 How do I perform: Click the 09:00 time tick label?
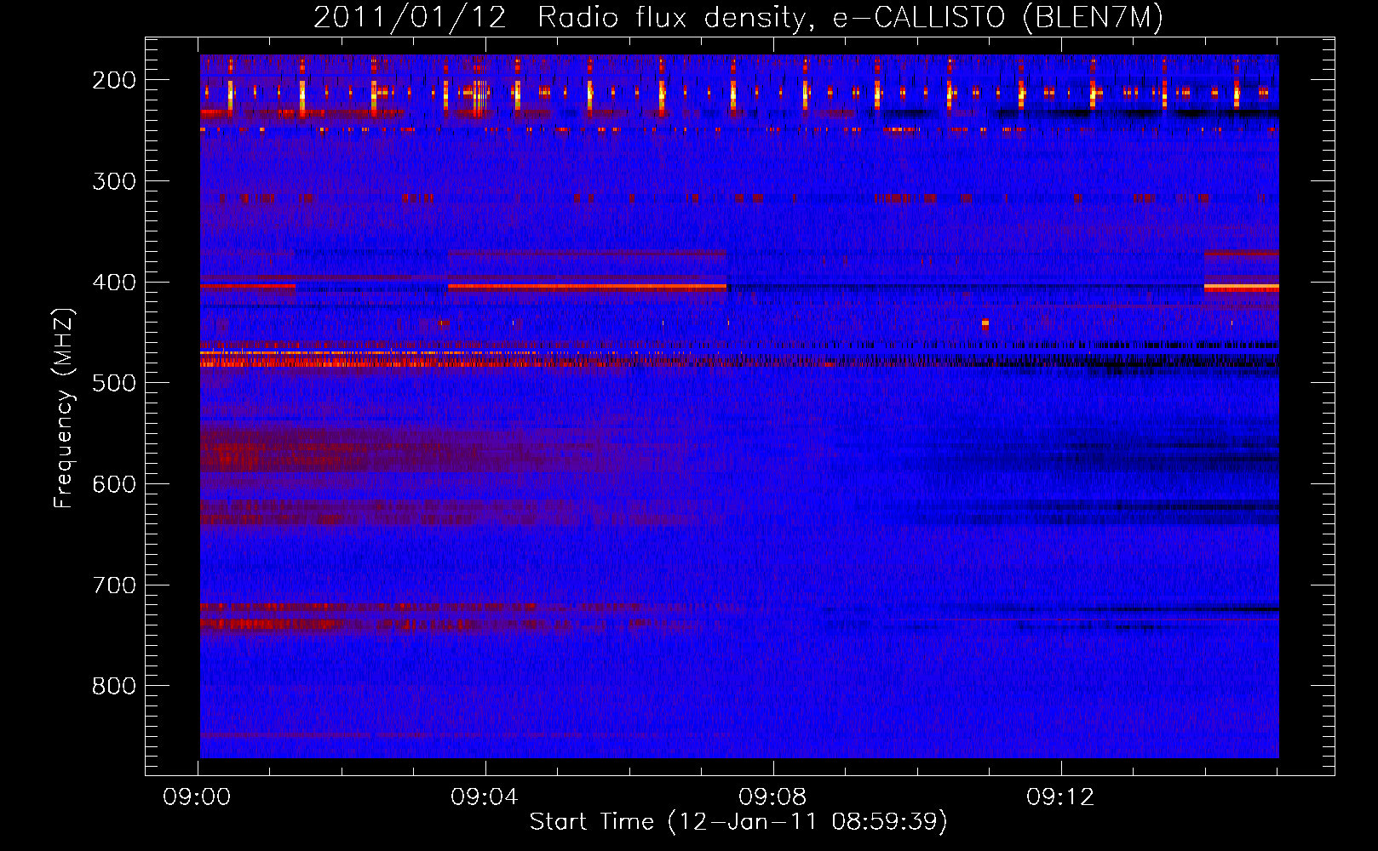pyautogui.click(x=198, y=797)
